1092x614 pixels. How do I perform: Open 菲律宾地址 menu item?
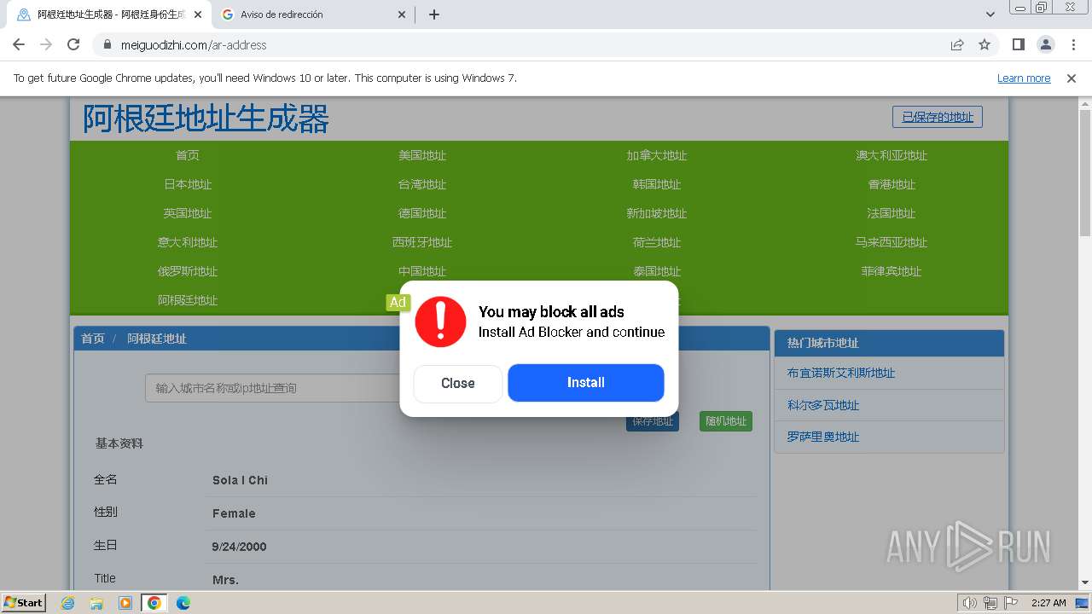click(892, 271)
